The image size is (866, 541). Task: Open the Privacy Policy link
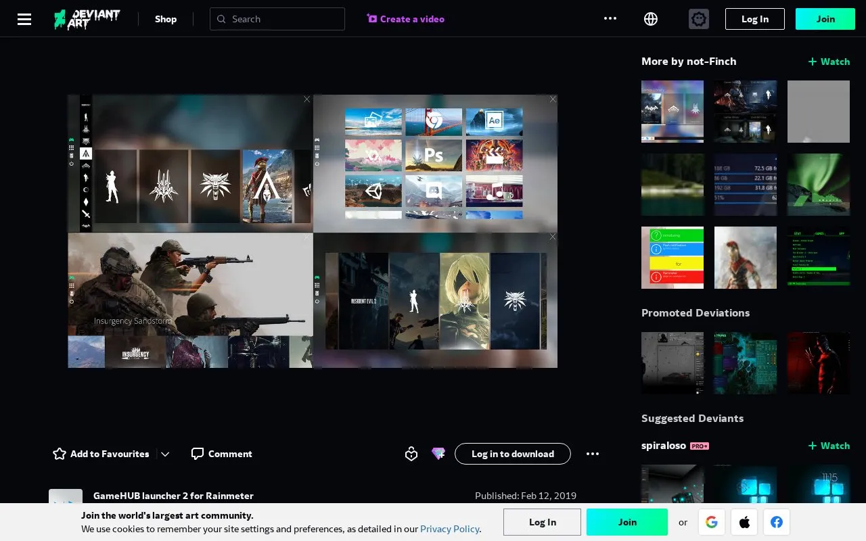click(450, 529)
